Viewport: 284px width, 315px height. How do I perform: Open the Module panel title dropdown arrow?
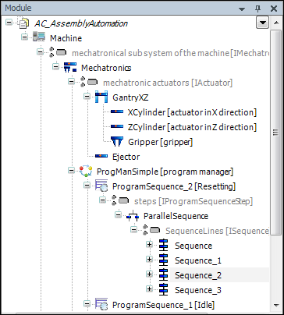pyautogui.click(x=242, y=9)
